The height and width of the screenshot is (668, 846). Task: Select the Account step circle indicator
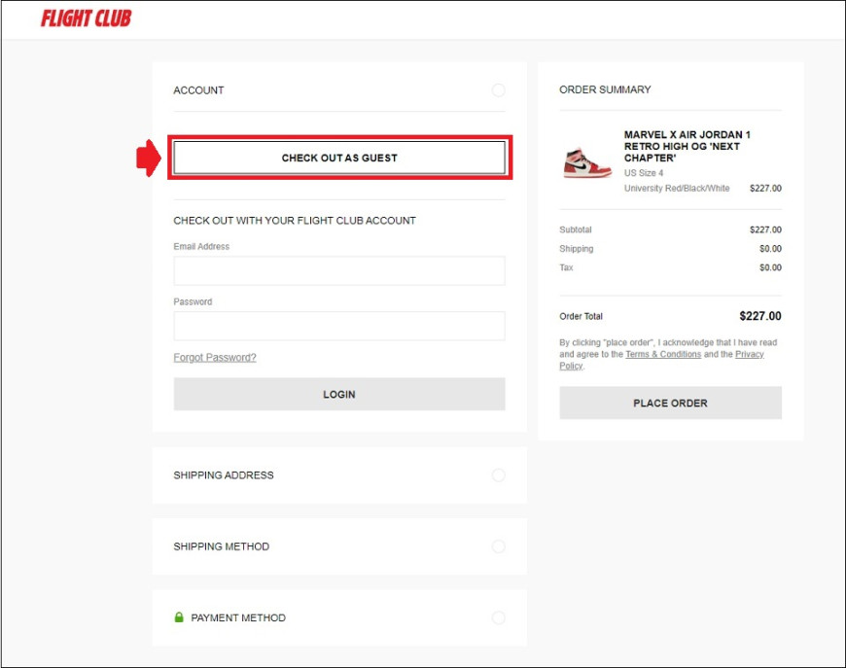click(x=499, y=90)
